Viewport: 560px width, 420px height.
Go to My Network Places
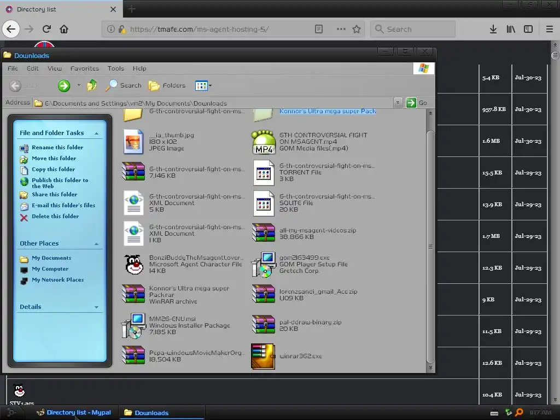(57, 280)
